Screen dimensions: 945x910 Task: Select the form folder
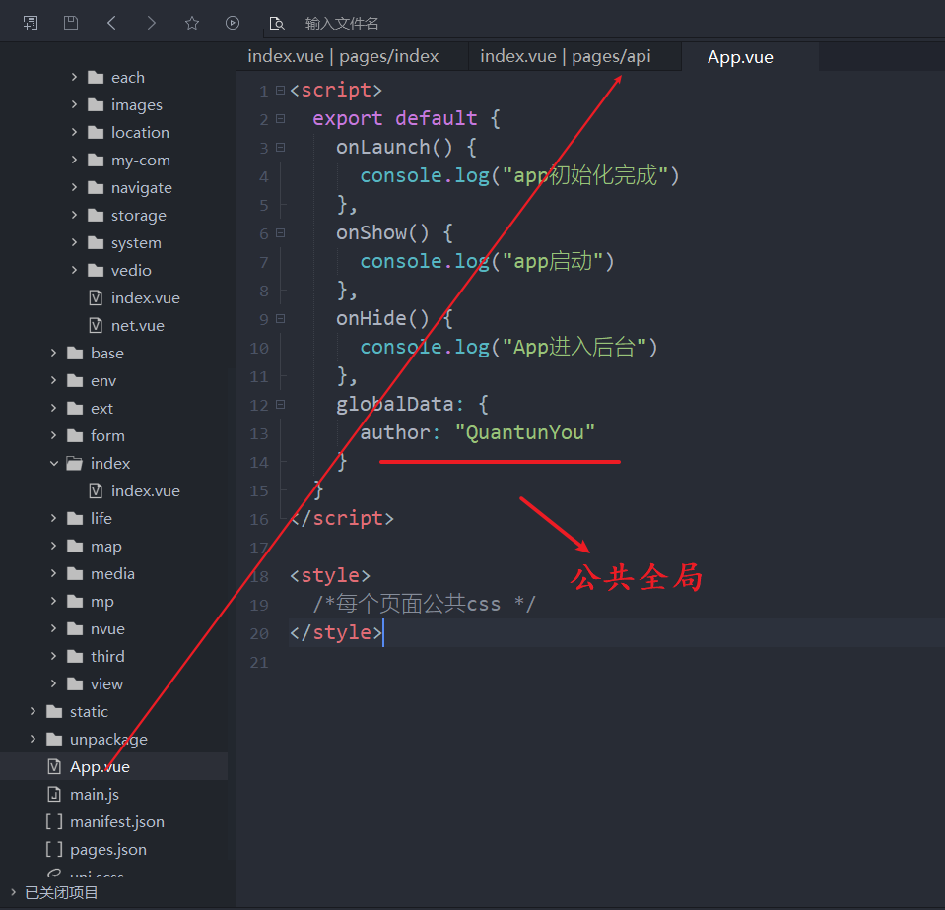107,436
